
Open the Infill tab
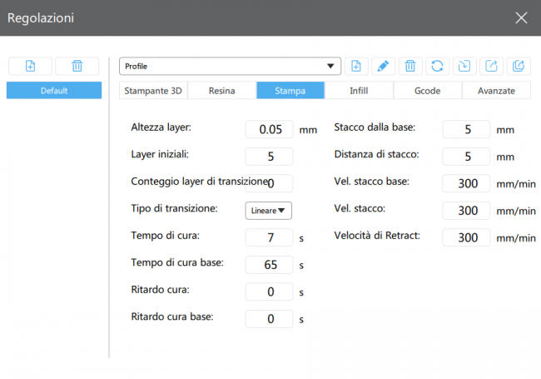[x=359, y=91]
